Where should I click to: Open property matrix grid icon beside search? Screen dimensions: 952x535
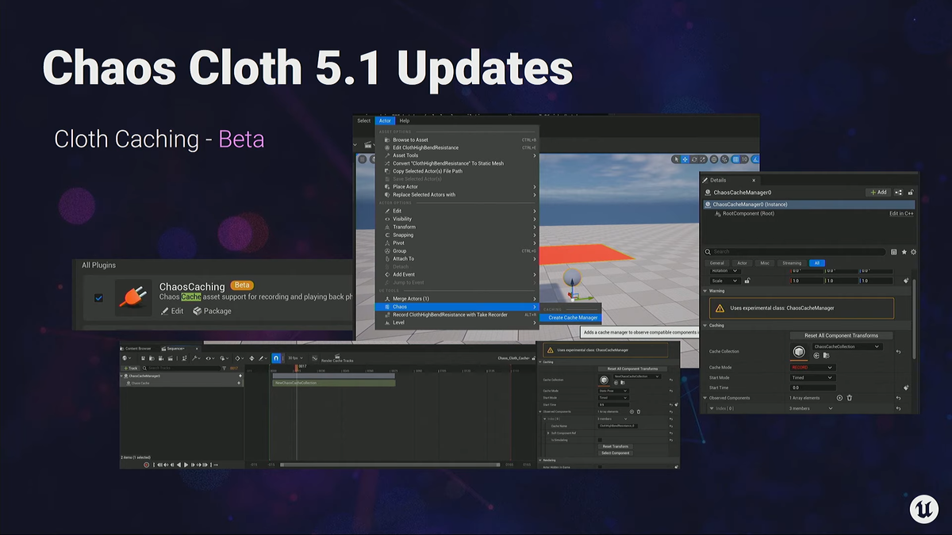pyautogui.click(x=894, y=251)
